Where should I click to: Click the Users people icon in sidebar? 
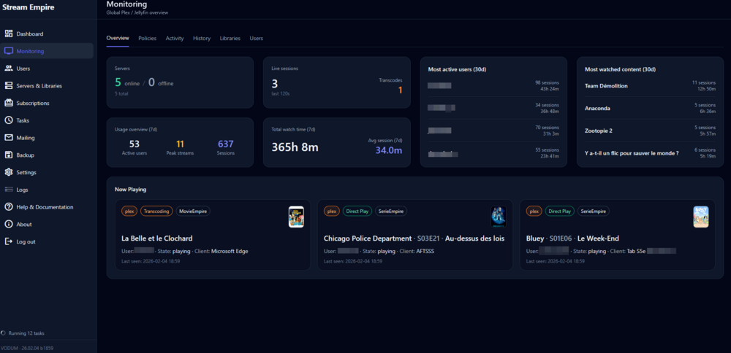8,69
